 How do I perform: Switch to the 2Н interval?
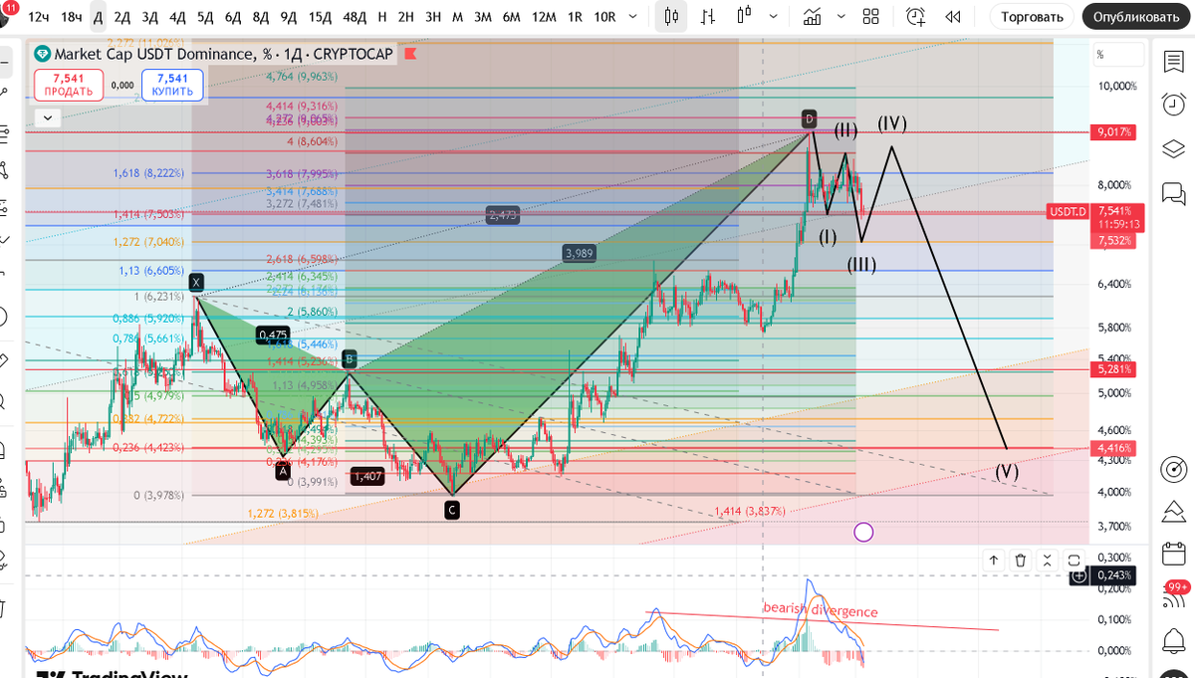(405, 16)
